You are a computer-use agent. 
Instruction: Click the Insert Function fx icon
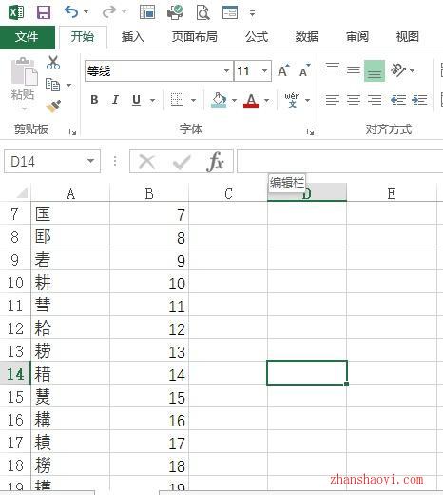(x=215, y=162)
